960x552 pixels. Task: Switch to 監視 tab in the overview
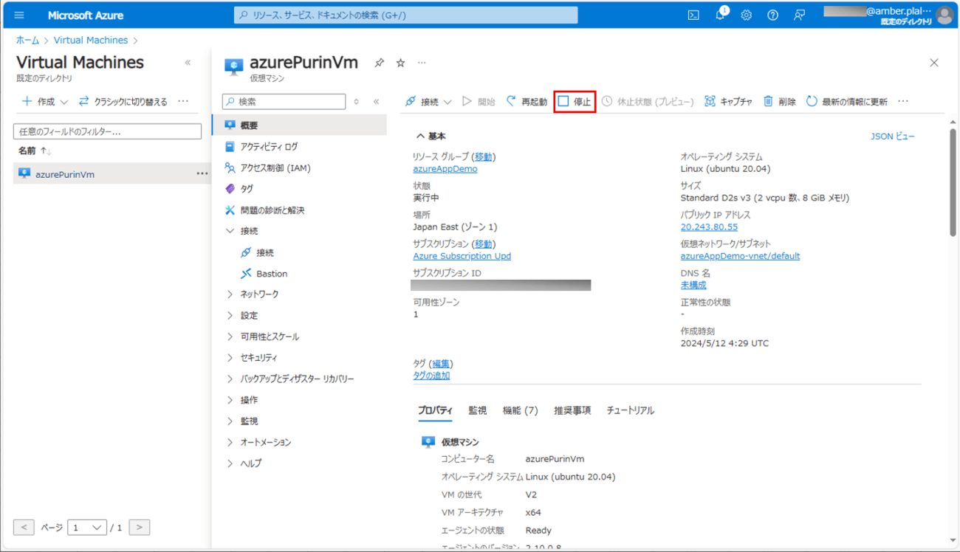(477, 411)
